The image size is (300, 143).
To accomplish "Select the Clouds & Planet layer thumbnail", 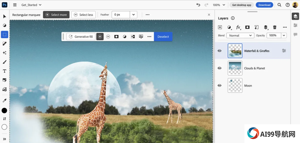I will point(235,68).
